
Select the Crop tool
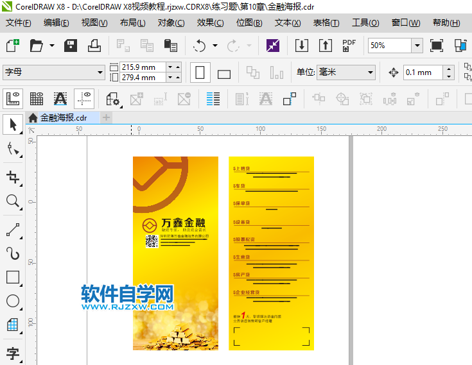[12, 177]
